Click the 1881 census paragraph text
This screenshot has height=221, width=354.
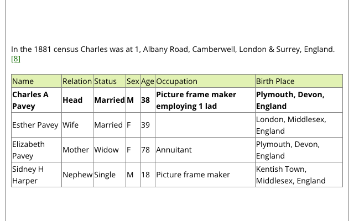[173, 49]
